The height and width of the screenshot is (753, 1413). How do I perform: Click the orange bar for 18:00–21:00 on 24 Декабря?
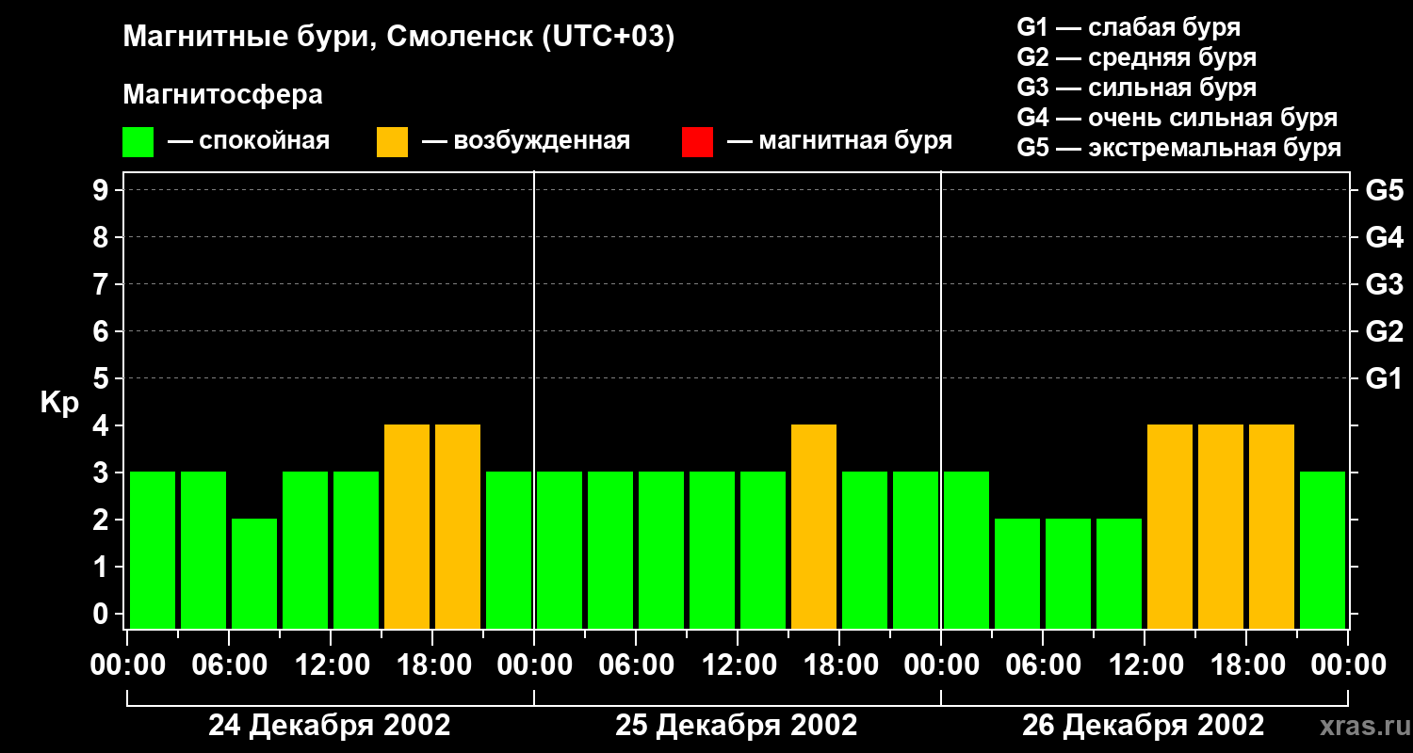pos(458,526)
